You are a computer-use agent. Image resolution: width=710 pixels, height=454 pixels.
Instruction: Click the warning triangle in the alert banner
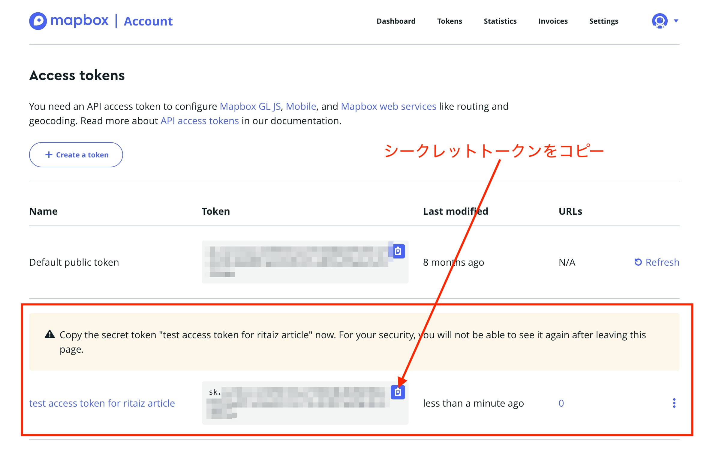50,334
